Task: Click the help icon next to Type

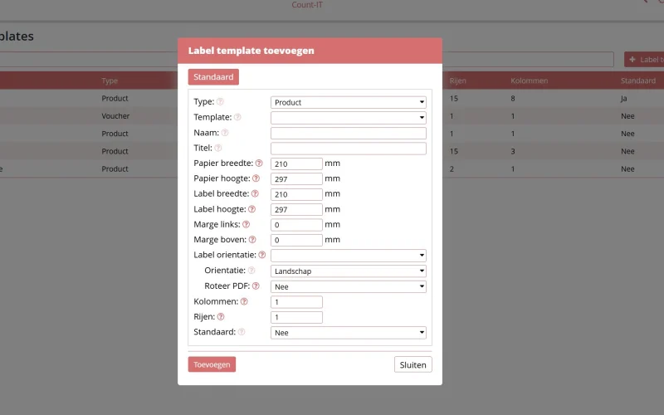Action: point(220,101)
